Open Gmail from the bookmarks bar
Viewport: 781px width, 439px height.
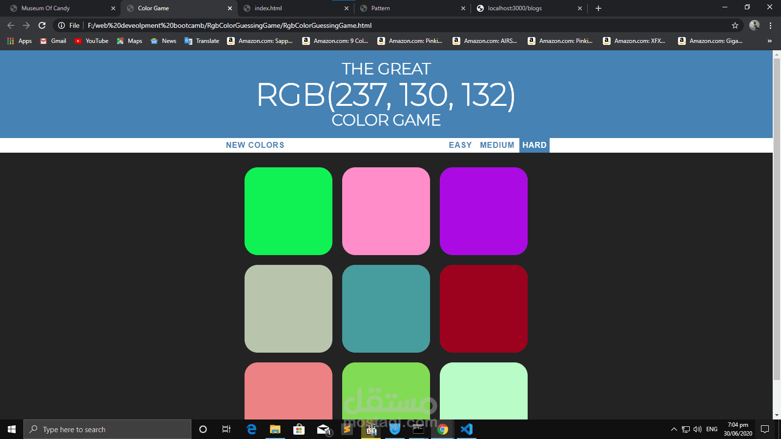(52, 41)
